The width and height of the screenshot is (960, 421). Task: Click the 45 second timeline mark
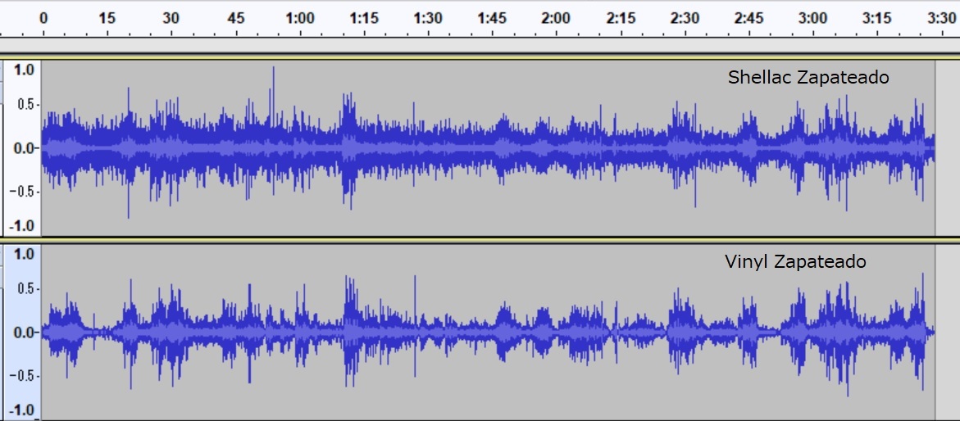(235, 17)
